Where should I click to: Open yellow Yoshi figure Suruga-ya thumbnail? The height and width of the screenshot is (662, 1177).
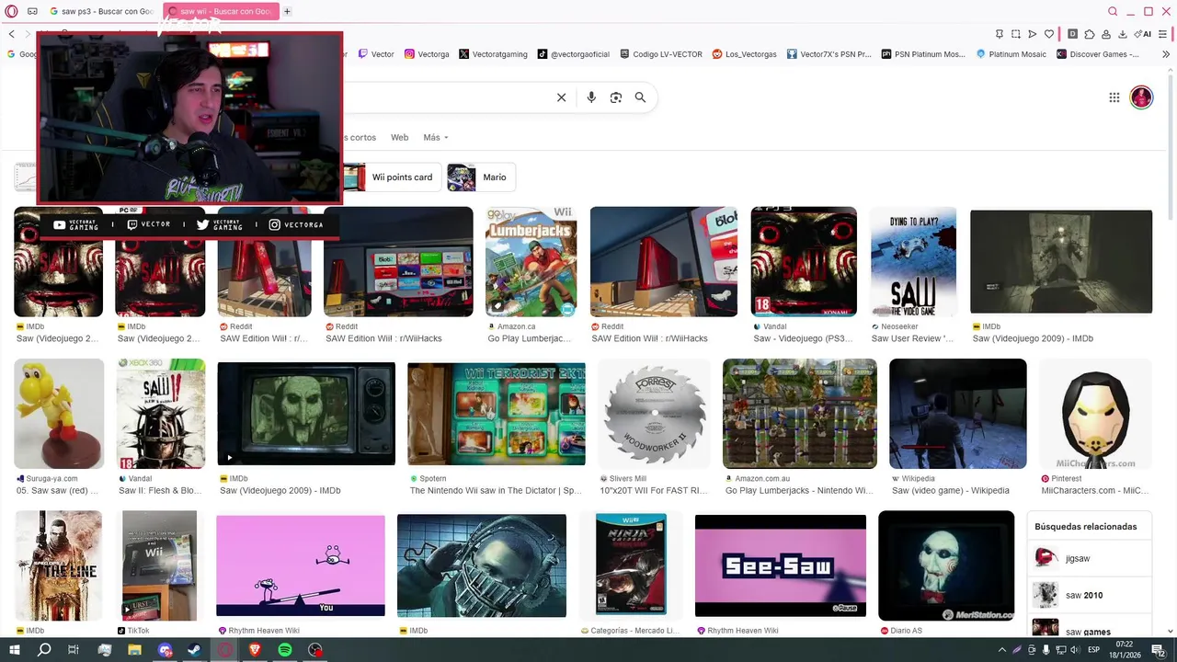click(x=59, y=414)
